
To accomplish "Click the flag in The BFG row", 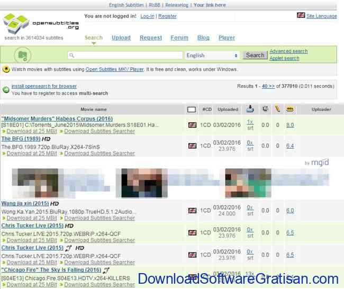I will click(193, 146).
